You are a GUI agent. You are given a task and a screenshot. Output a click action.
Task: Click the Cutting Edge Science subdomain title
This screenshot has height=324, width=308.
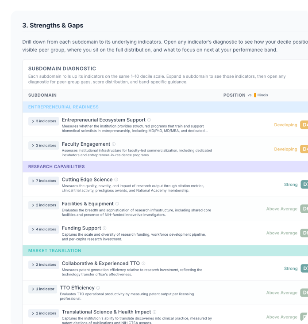pyautogui.click(x=87, y=180)
